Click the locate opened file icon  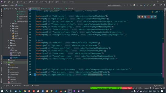coord(16,9)
